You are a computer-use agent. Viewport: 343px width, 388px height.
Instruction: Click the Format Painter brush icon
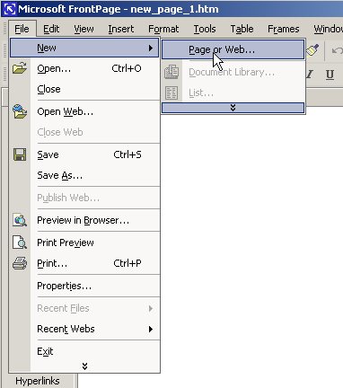312,49
